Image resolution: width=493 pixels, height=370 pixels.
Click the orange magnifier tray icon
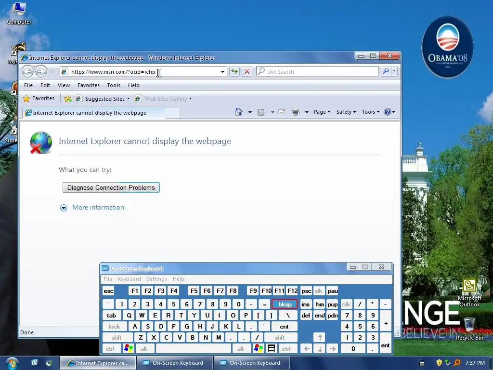(457, 363)
